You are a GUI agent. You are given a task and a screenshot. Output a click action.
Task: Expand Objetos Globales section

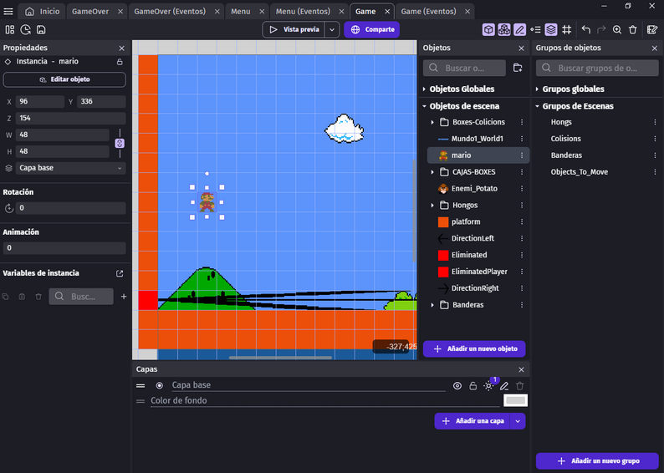point(424,89)
